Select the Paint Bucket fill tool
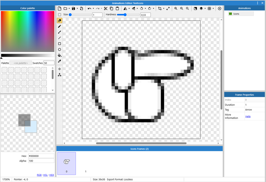Image resolution: width=266 pixels, height=182 pixels. point(60,55)
